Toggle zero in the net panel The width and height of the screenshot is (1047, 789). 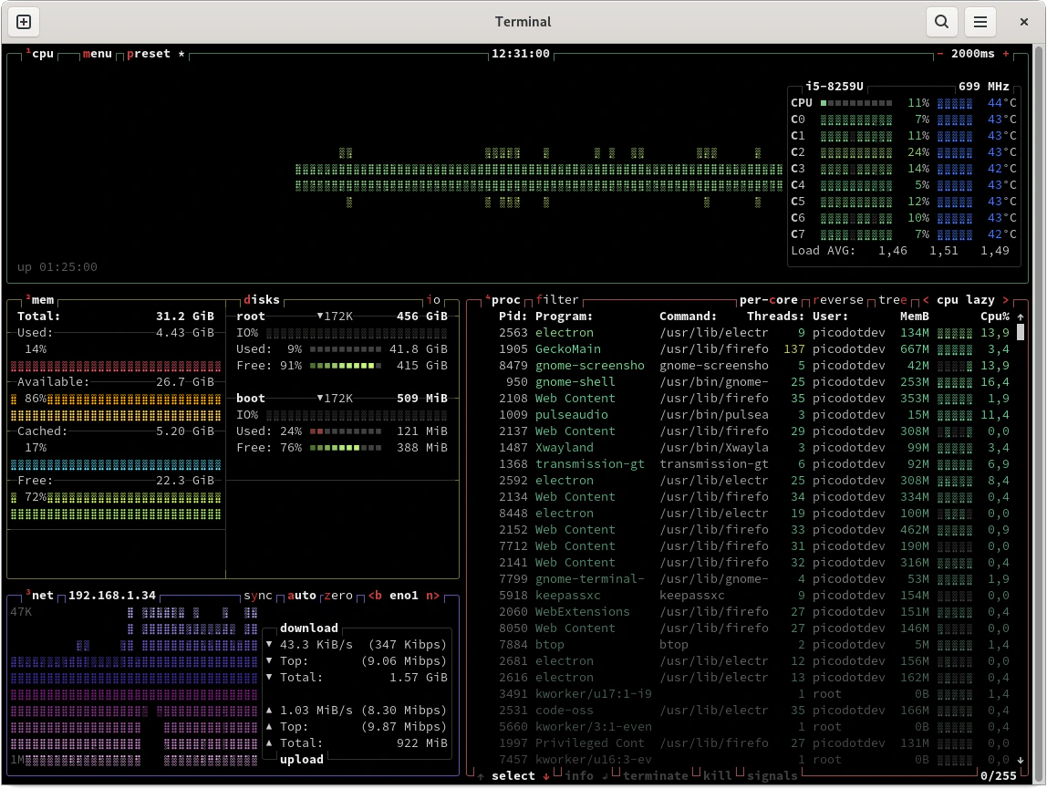pos(337,595)
